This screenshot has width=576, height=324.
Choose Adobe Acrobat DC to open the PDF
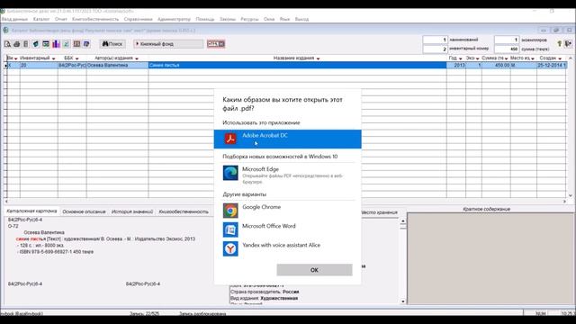288,139
